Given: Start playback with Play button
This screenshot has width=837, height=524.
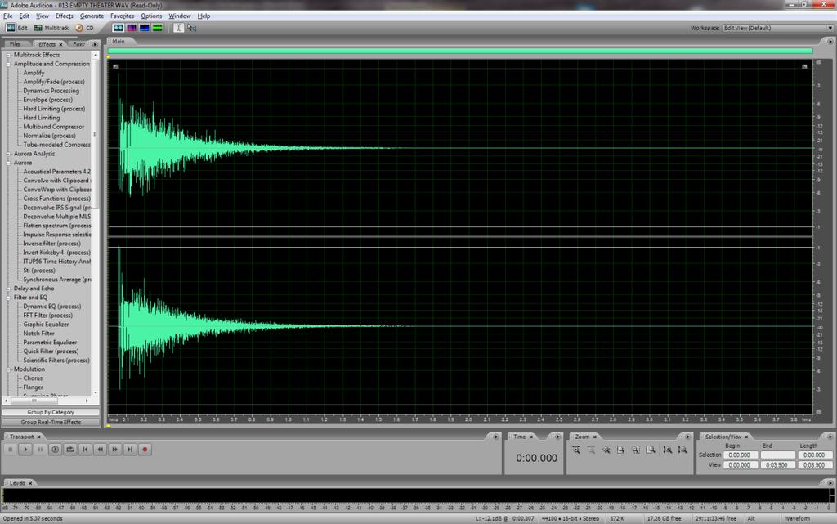Looking at the screenshot, I should point(25,450).
